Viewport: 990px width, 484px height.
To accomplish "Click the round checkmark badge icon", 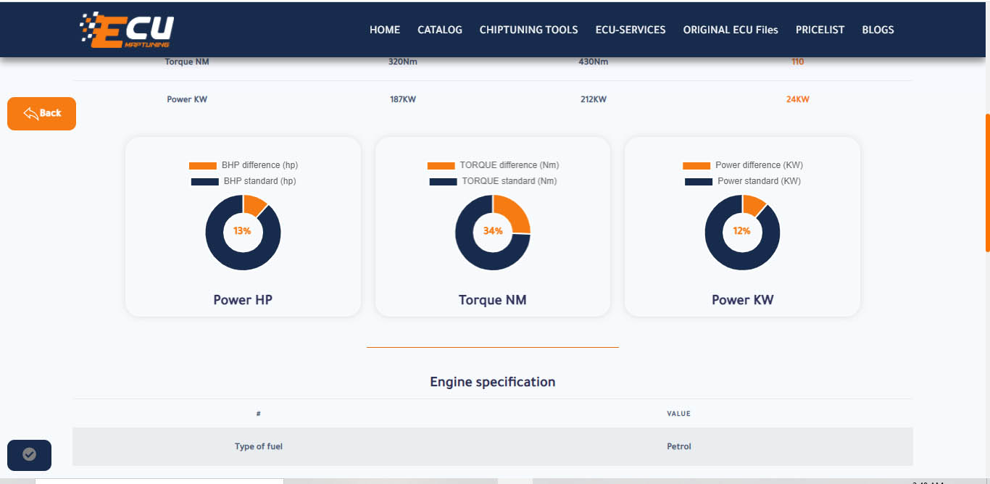I will (x=29, y=454).
